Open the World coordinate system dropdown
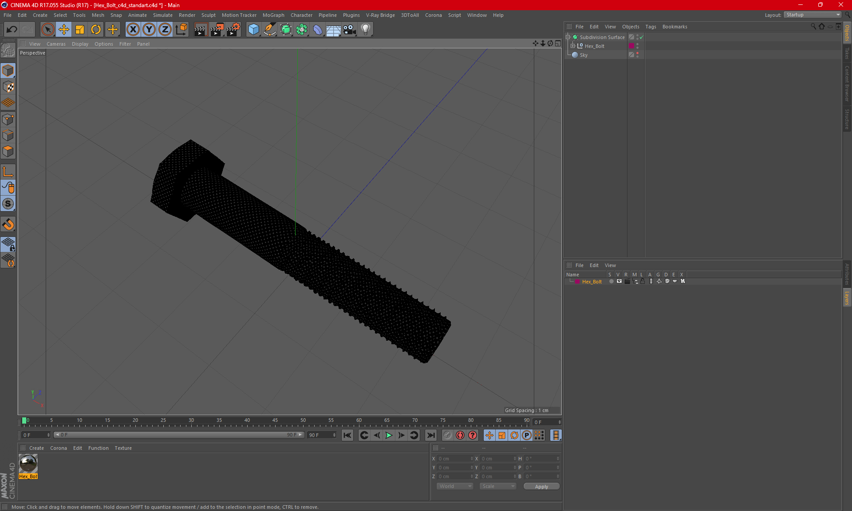Screen dimensions: 852x511 455,486
